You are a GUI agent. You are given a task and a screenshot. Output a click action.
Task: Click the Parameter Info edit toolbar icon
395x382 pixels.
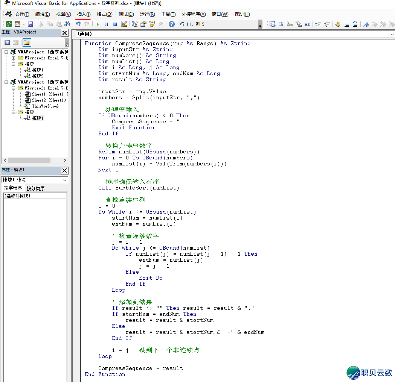[299, 24]
